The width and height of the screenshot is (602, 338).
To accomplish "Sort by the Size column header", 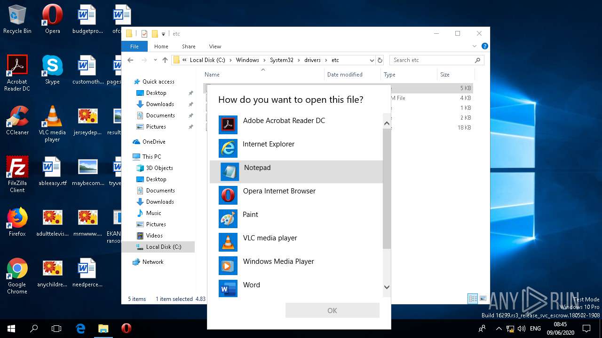I will 444,75.
